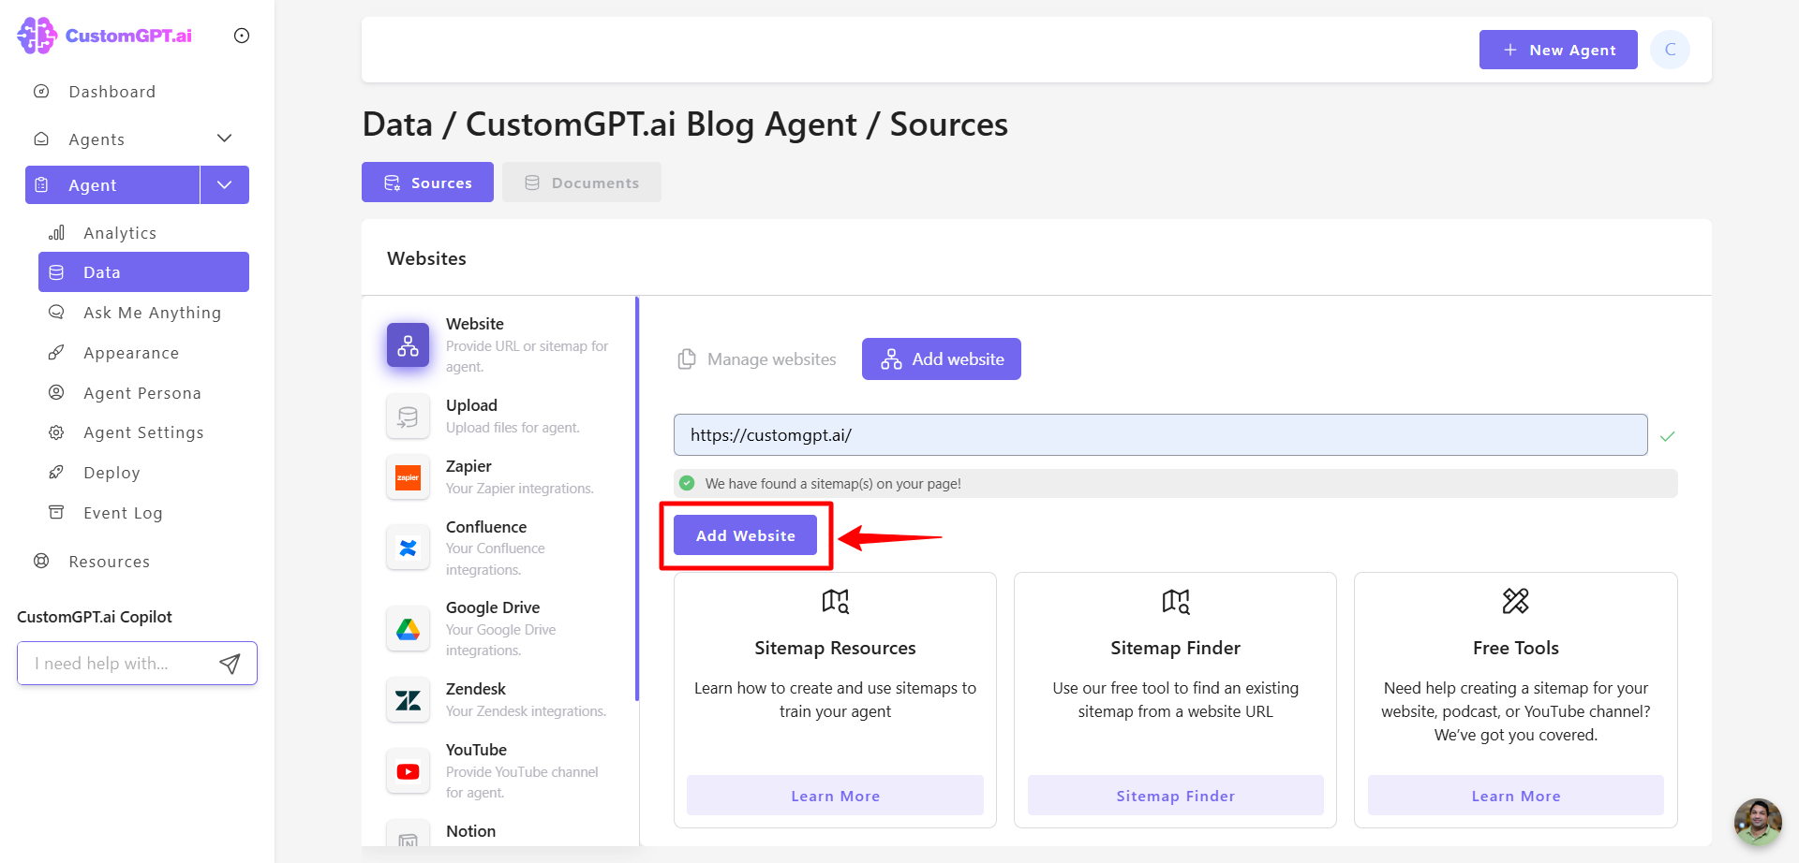Open Agent Settings in the sidebar
The height and width of the screenshot is (863, 1799).
tap(143, 432)
